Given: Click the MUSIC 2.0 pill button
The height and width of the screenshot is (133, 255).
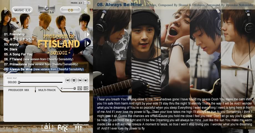Looking at the screenshot, I should [x=22, y=10].
